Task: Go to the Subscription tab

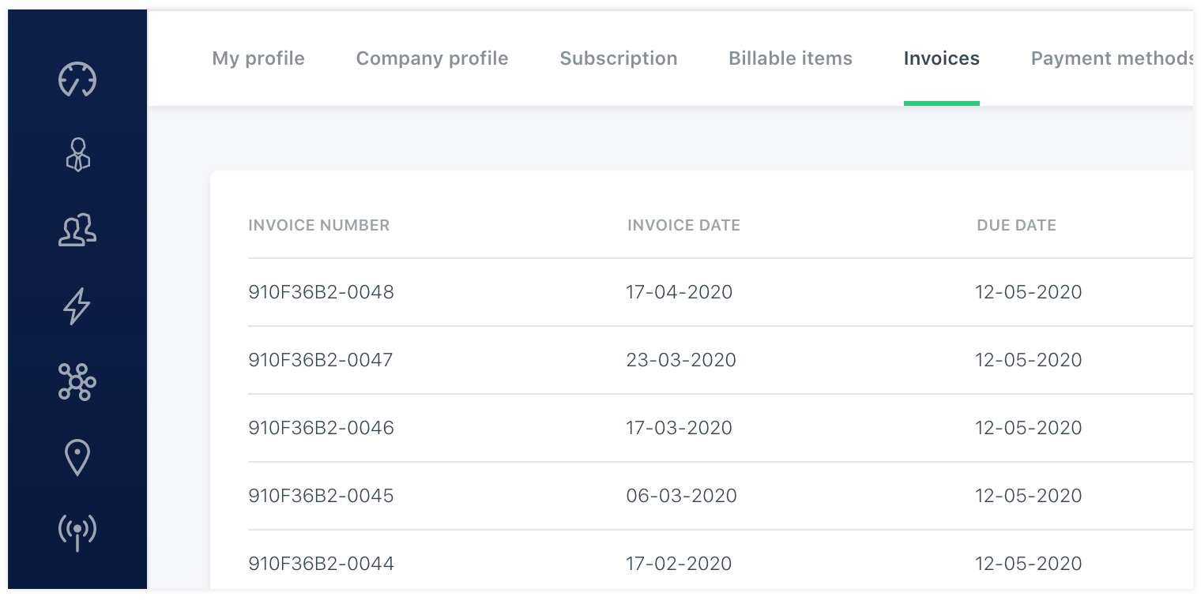Action: click(619, 58)
